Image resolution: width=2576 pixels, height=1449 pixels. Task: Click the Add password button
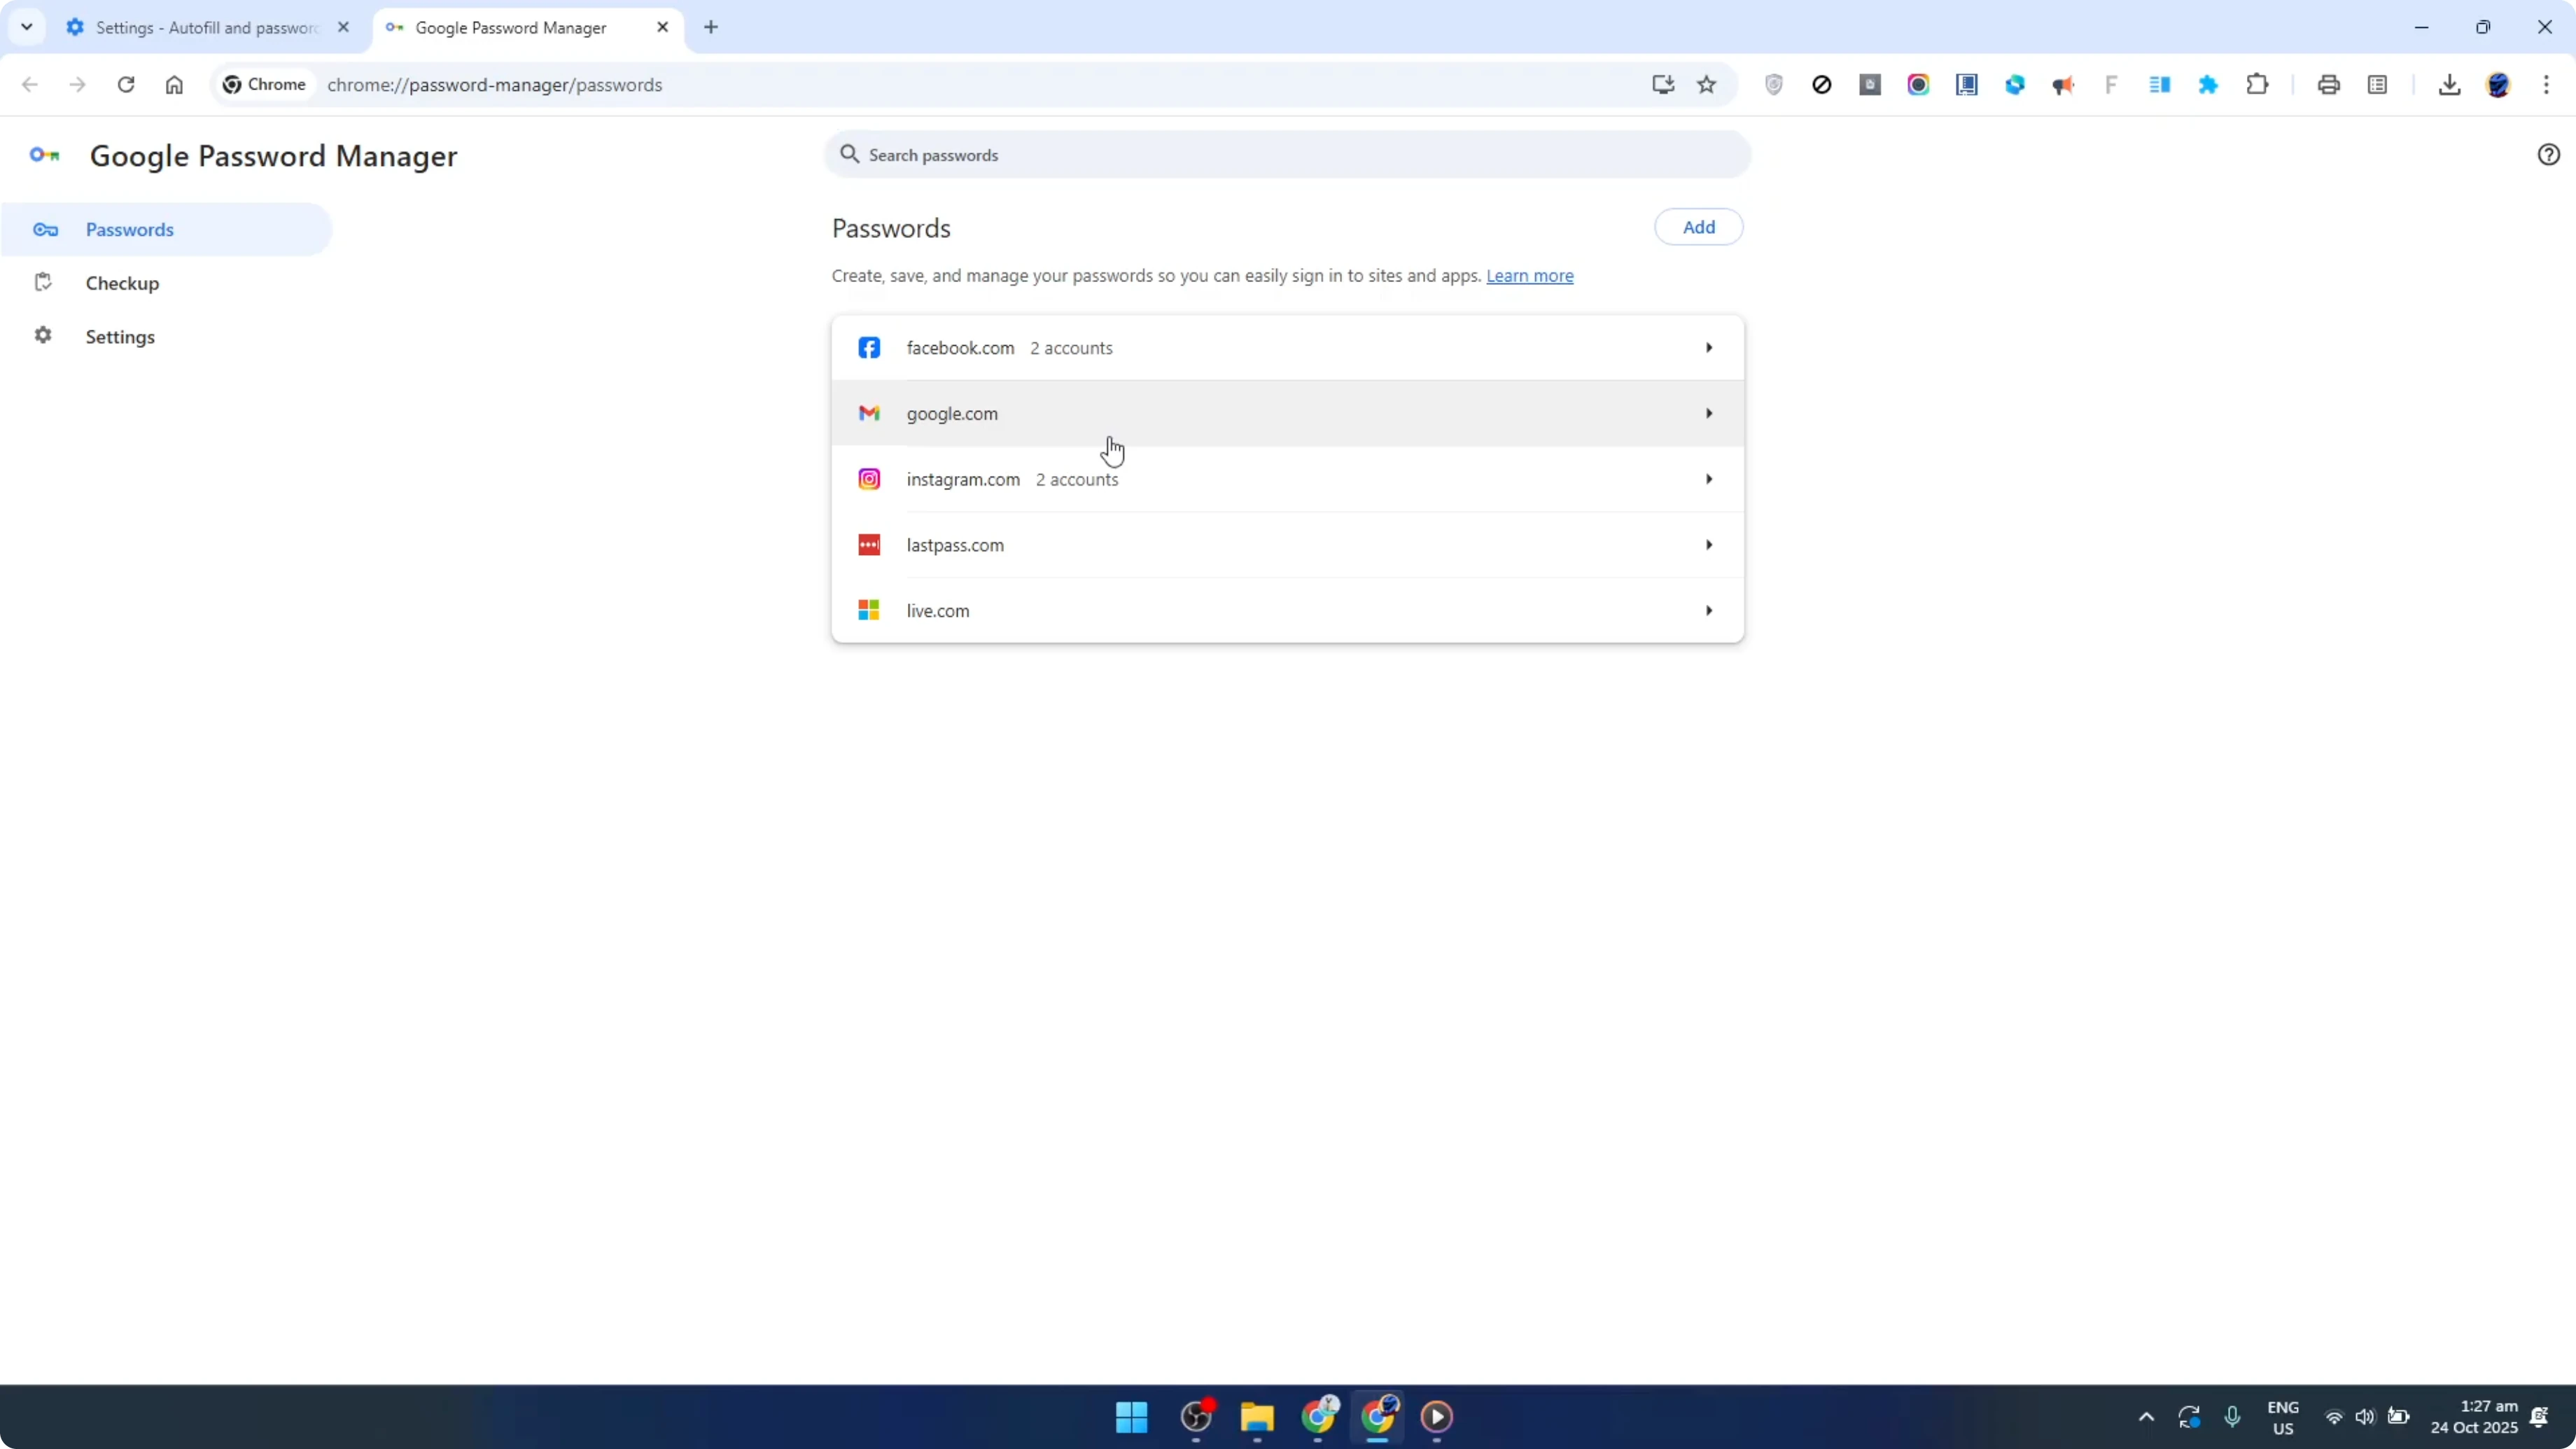[1698, 227]
